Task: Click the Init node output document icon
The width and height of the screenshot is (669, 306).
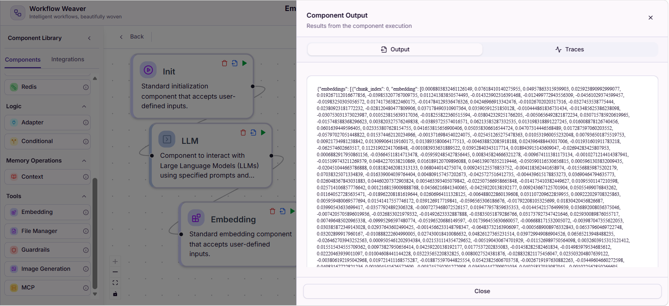Action: 235,63
